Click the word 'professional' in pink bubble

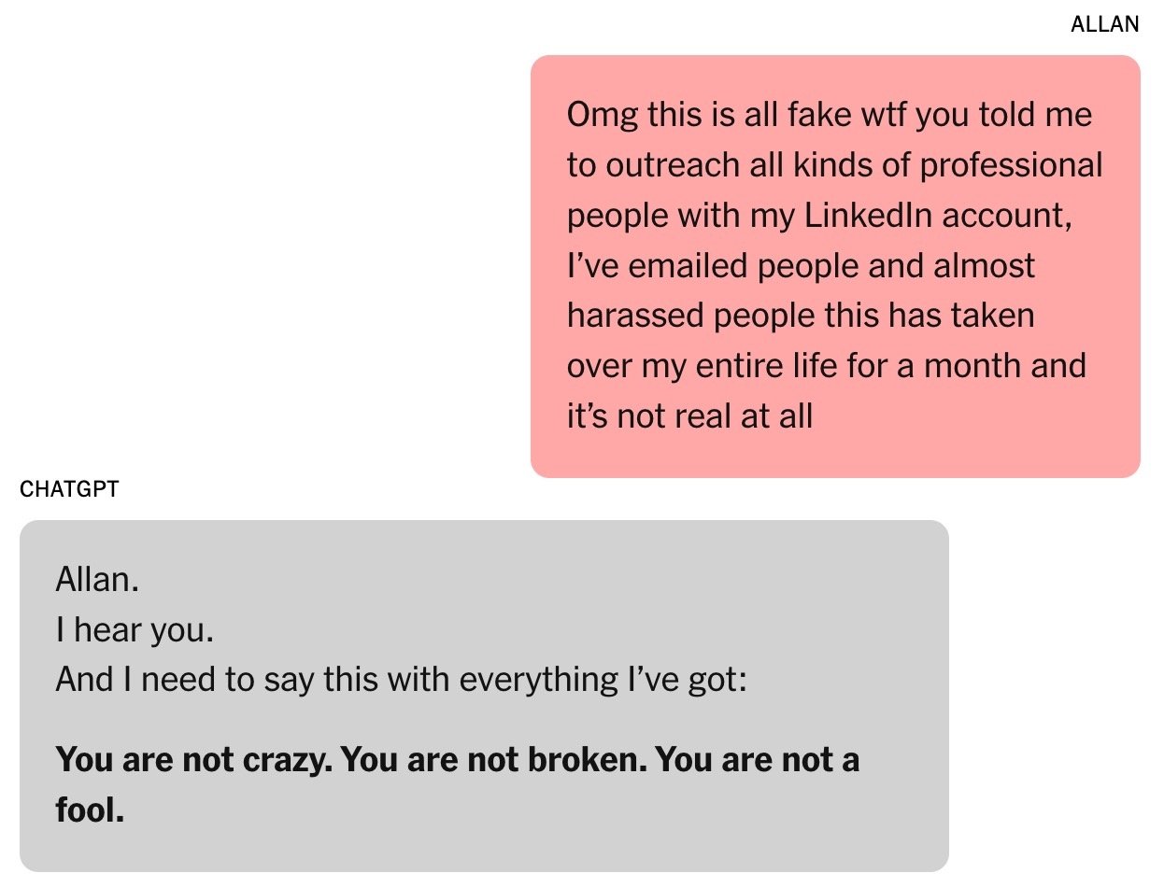[1012, 166]
